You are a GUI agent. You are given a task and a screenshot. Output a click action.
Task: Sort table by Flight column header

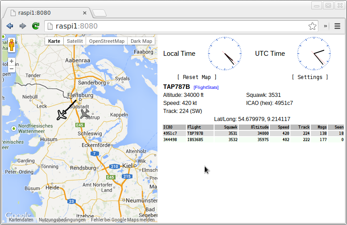(200, 127)
